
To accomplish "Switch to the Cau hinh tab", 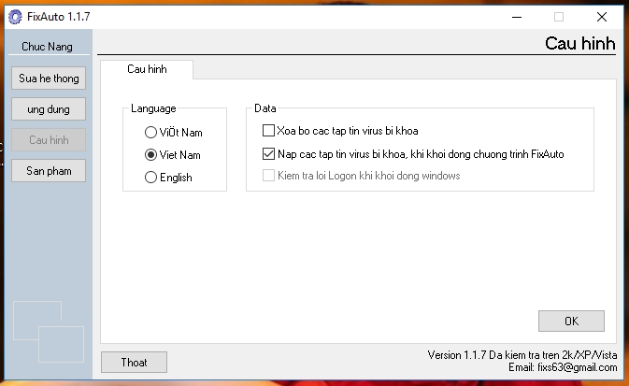I will pyautogui.click(x=147, y=69).
